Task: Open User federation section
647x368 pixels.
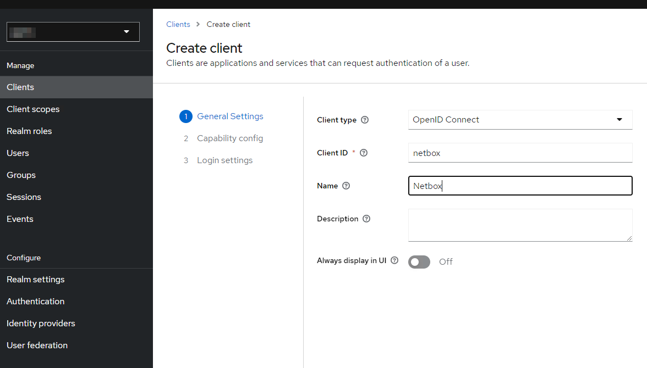Action: (37, 345)
